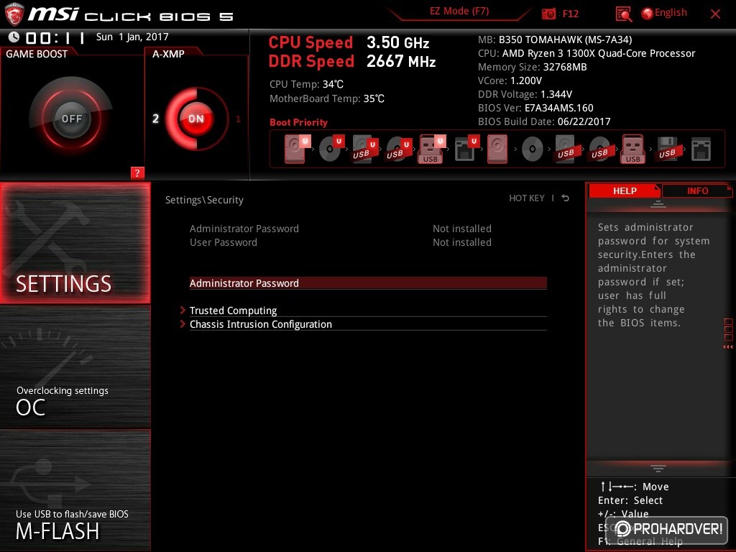Click the MB B350 TOMAHAWK model text
The image size is (736, 552).
(555, 40)
